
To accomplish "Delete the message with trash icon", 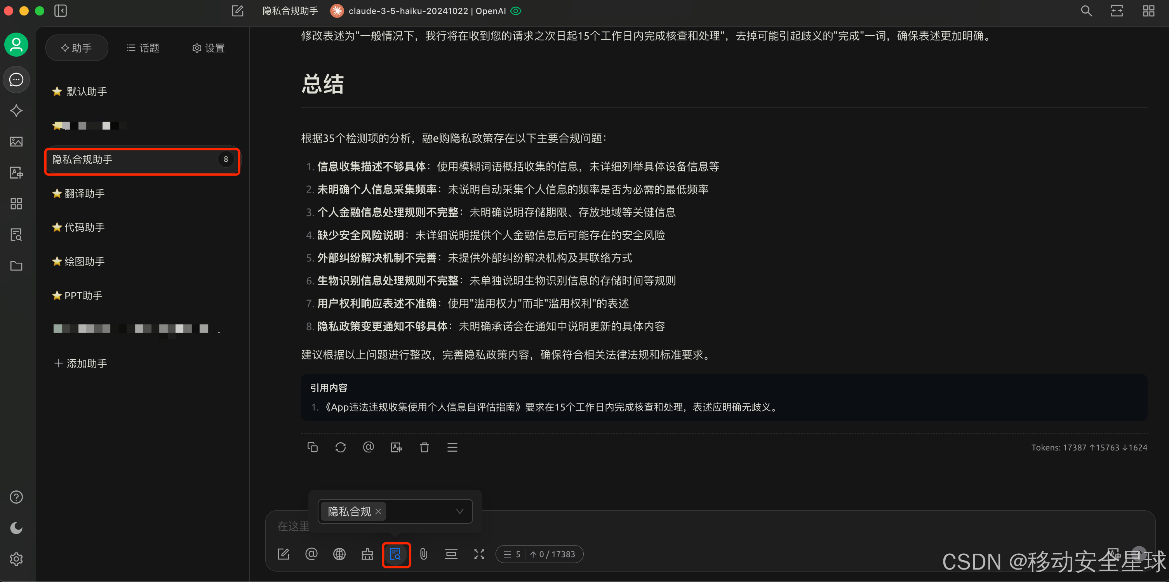I will coord(424,447).
